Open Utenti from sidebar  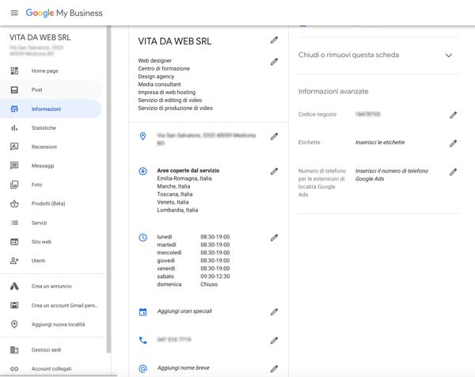point(38,261)
